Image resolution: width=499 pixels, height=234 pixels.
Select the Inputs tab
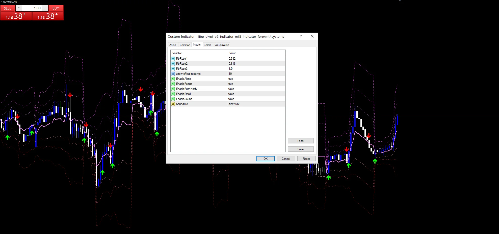pyautogui.click(x=197, y=45)
